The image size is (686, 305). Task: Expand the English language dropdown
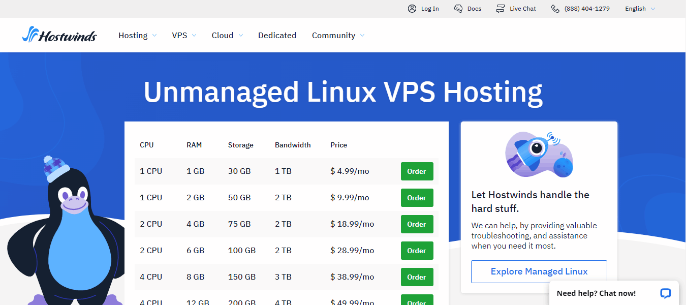(x=640, y=9)
